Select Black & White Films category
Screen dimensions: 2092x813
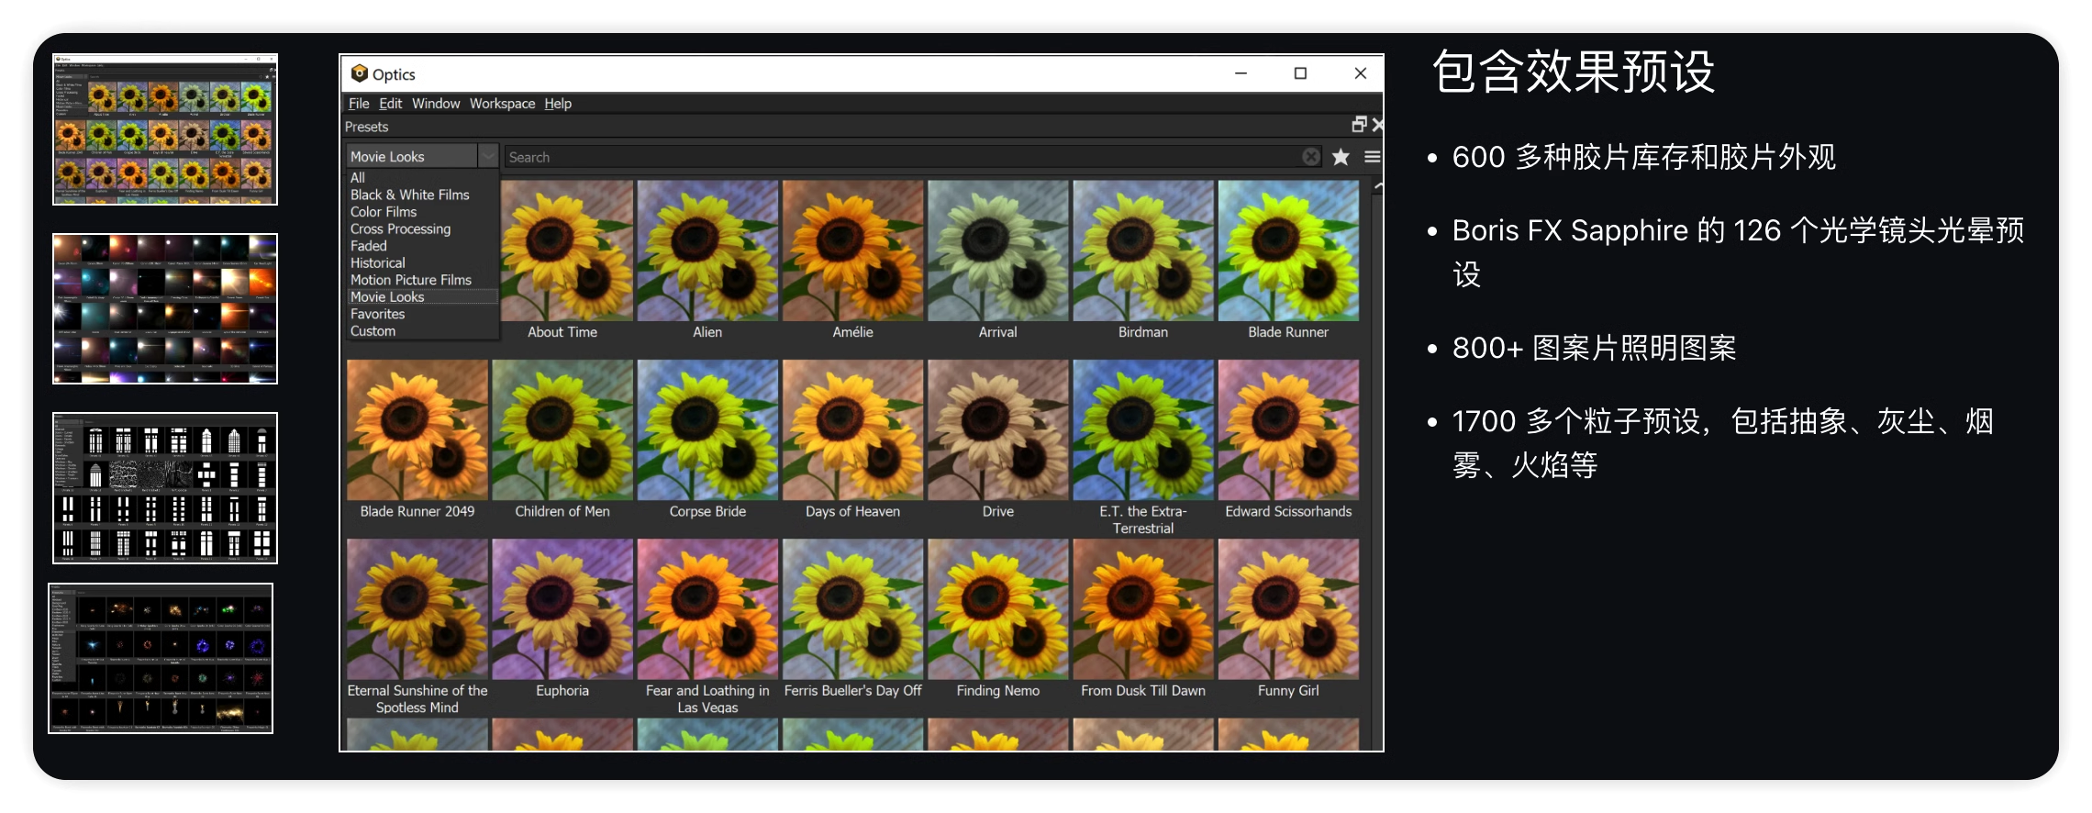[409, 195]
